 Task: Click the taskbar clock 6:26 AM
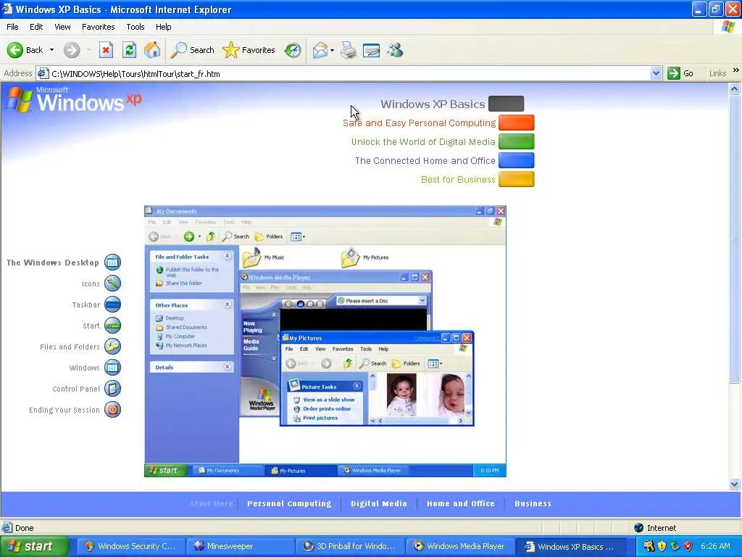point(715,546)
